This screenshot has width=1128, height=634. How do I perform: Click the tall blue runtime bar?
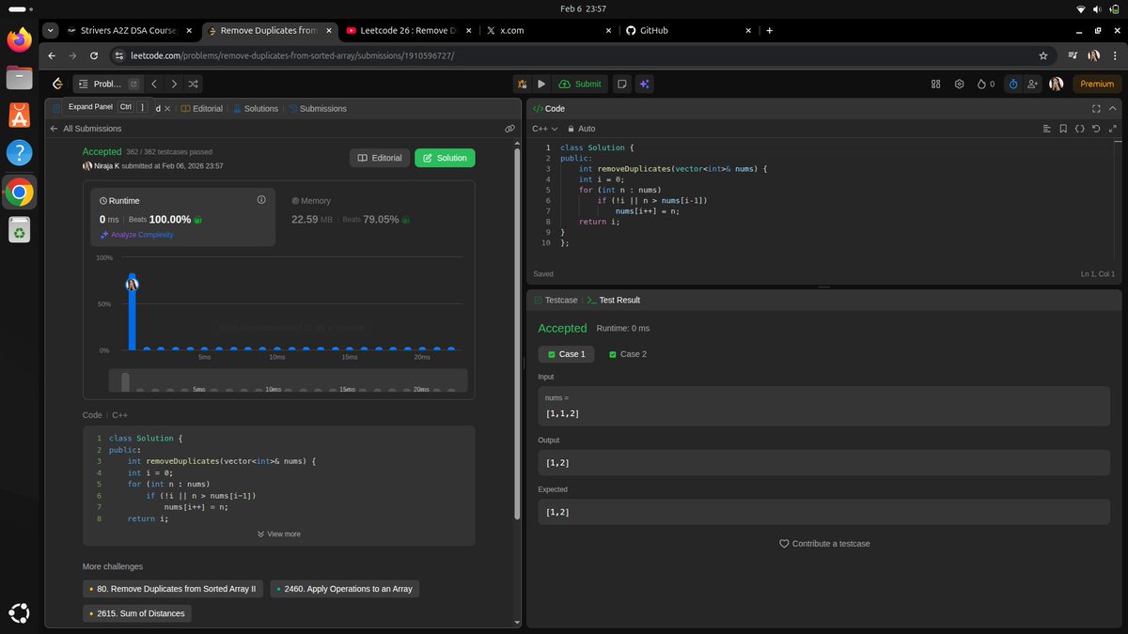pyautogui.click(x=132, y=313)
